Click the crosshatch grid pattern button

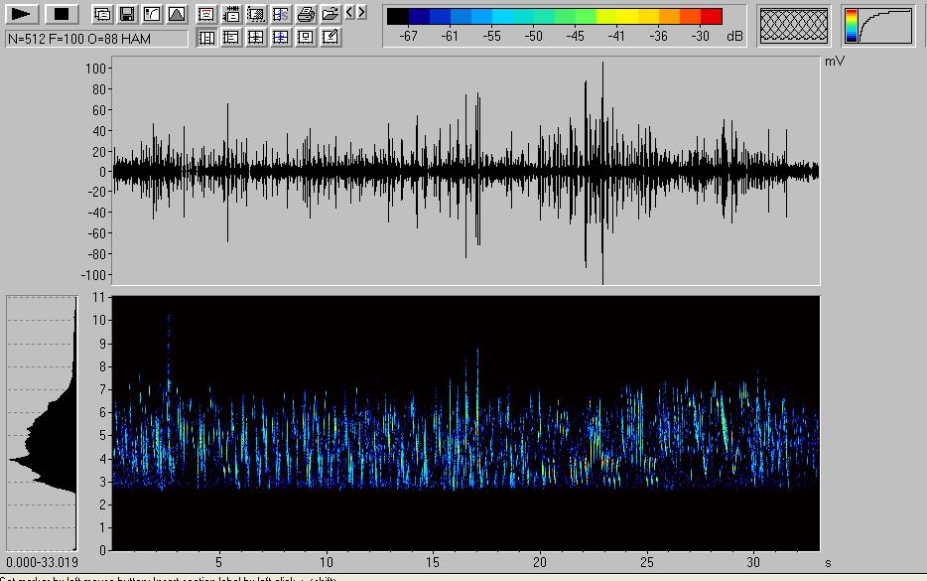[794, 26]
